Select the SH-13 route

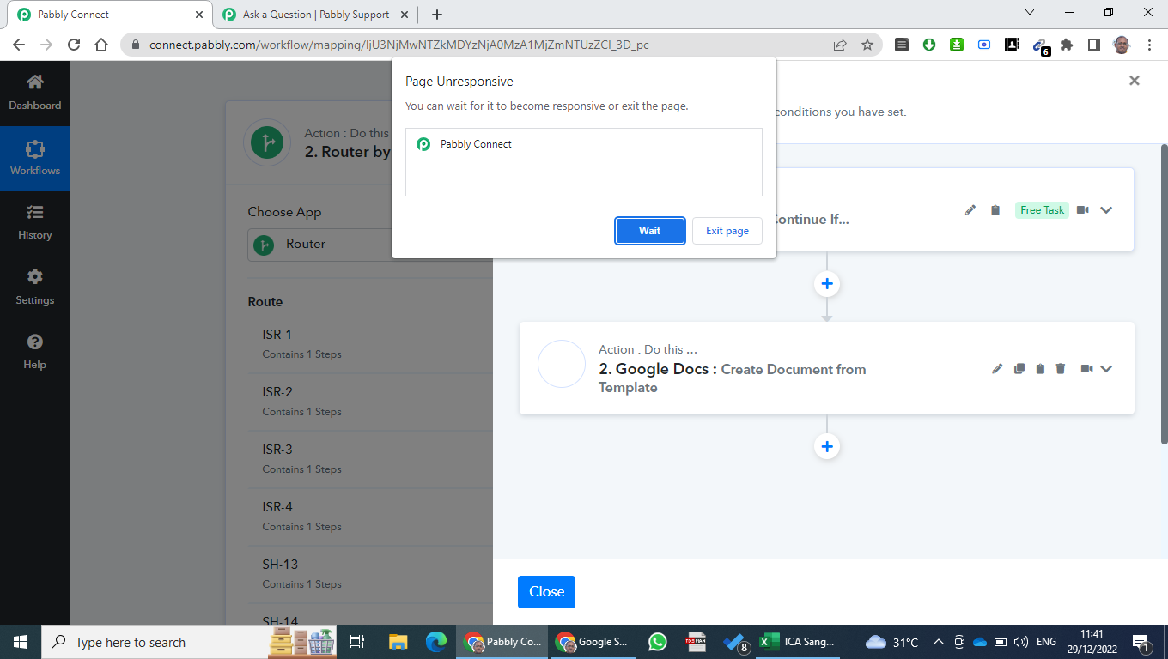tap(370, 574)
